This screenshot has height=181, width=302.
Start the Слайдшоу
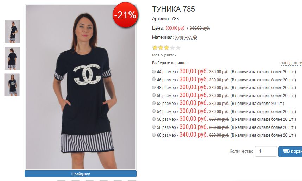coord(81,174)
